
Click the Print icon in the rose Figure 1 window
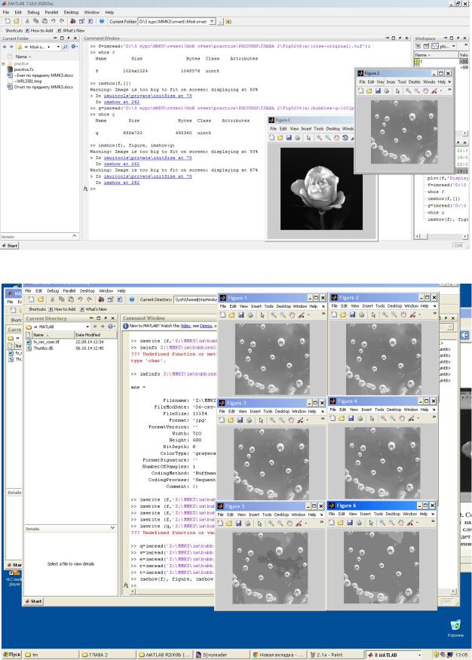pos(297,137)
